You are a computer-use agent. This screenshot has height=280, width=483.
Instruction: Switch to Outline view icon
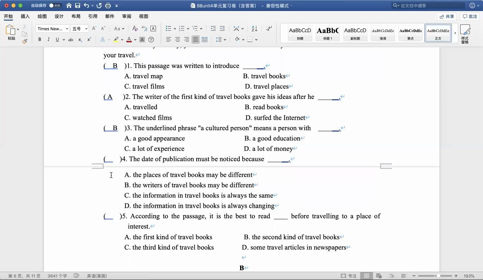click(391, 276)
